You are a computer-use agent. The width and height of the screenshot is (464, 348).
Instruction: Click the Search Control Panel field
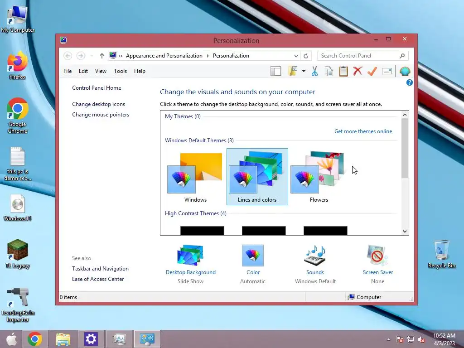363,56
